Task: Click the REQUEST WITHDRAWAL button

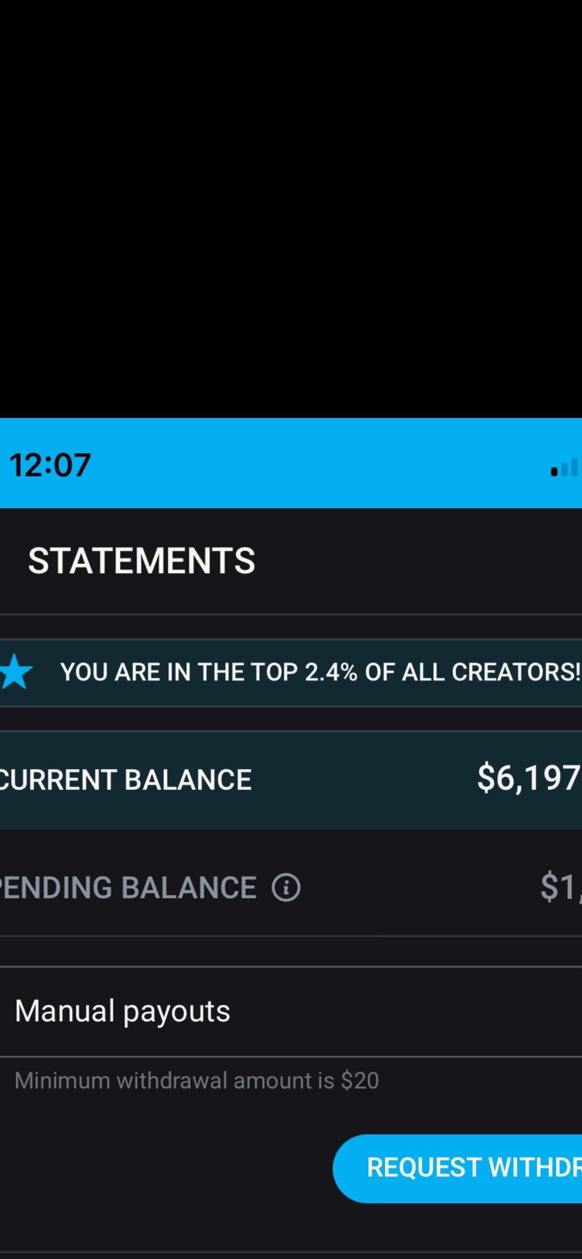Action: tap(458, 1167)
